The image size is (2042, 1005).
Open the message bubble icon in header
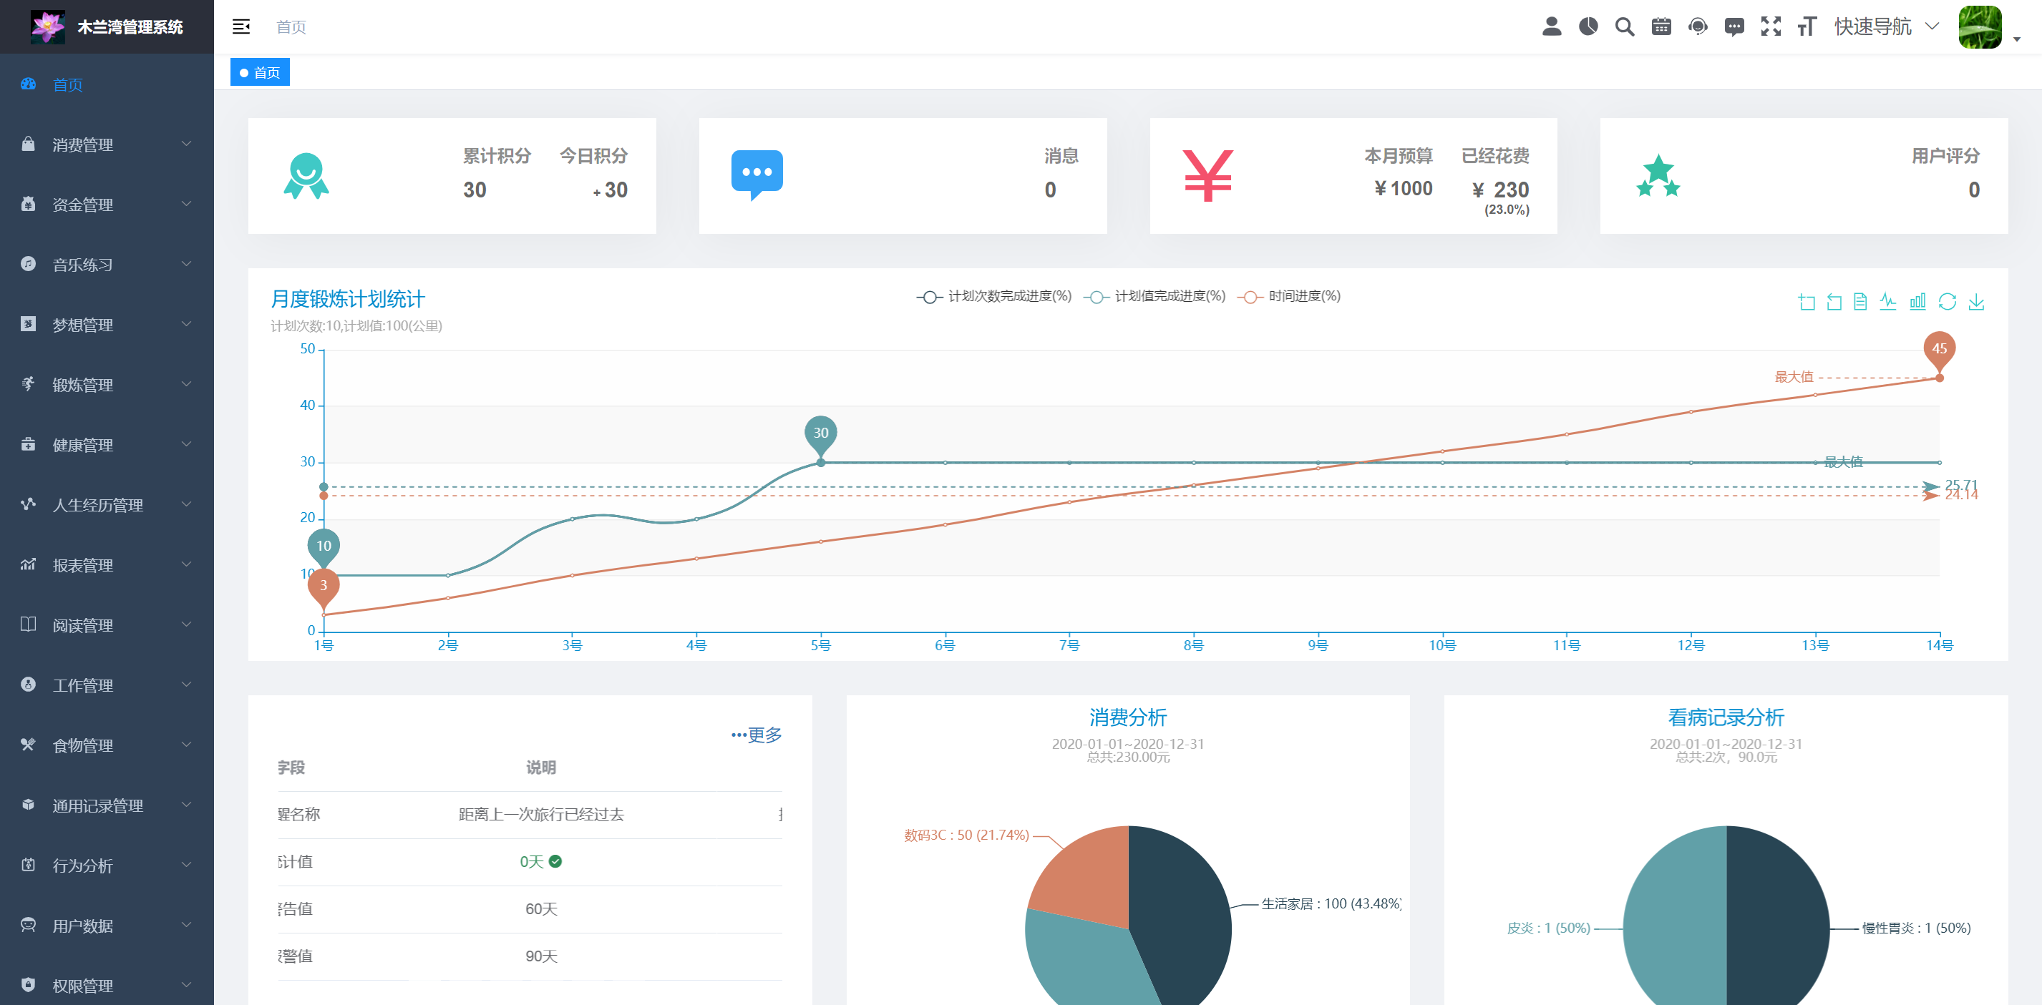tap(1734, 27)
